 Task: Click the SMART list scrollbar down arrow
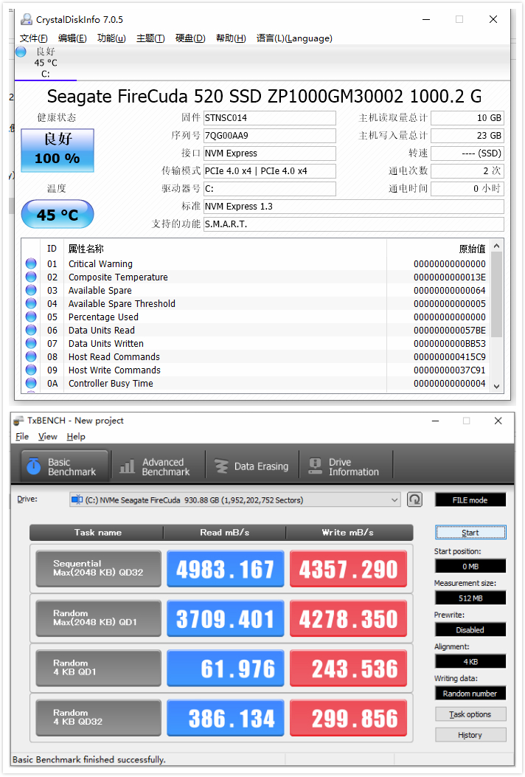click(497, 387)
